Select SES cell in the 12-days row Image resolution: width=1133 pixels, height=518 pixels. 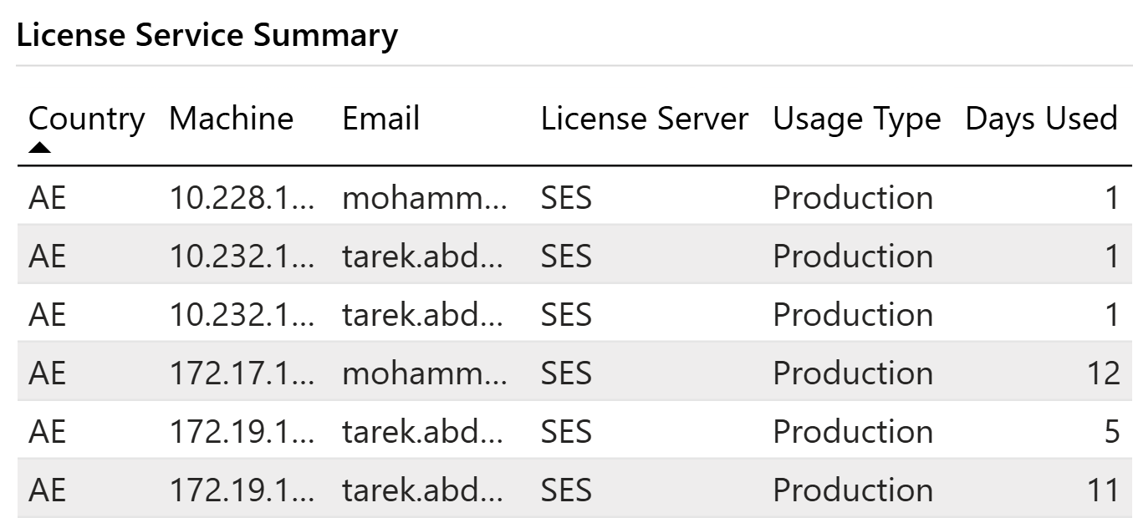coord(566,373)
